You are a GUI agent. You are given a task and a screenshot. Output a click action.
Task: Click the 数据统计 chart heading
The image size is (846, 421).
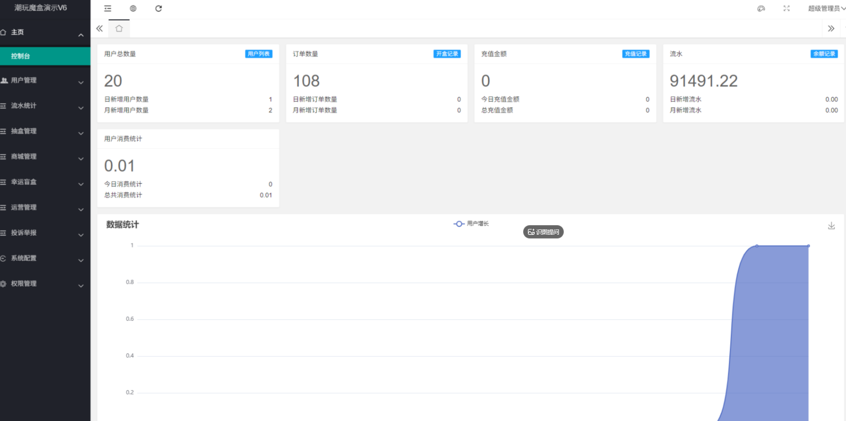coord(123,225)
